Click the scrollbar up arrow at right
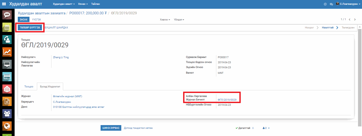Image resolution: width=362 pixels, height=136 pixels. pos(360,27)
